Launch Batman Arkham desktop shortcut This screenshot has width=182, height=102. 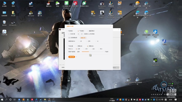102,15
